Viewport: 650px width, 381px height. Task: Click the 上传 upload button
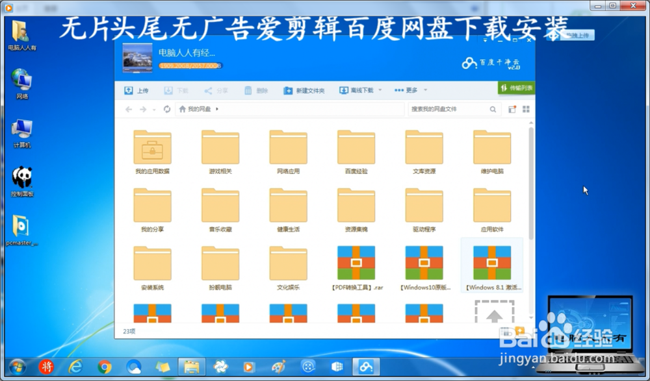(x=136, y=90)
